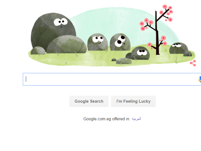Click the smiling rock in the doodle
201x151 pixels.
[x=98, y=42]
